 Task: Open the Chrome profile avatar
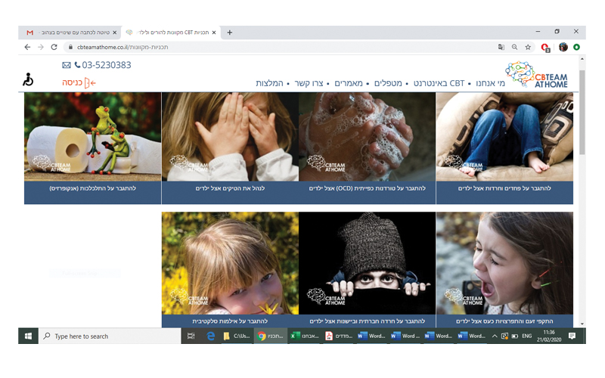[x=563, y=47]
